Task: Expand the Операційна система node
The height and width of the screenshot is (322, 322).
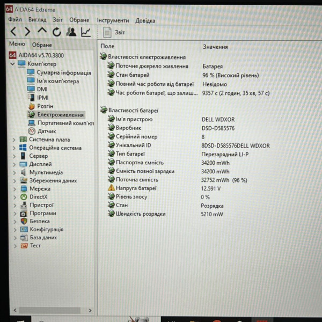Action: tap(14, 148)
